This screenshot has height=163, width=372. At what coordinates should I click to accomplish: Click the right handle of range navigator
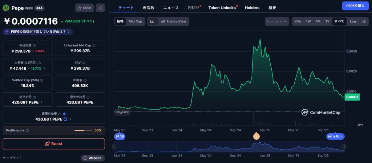tap(344, 146)
